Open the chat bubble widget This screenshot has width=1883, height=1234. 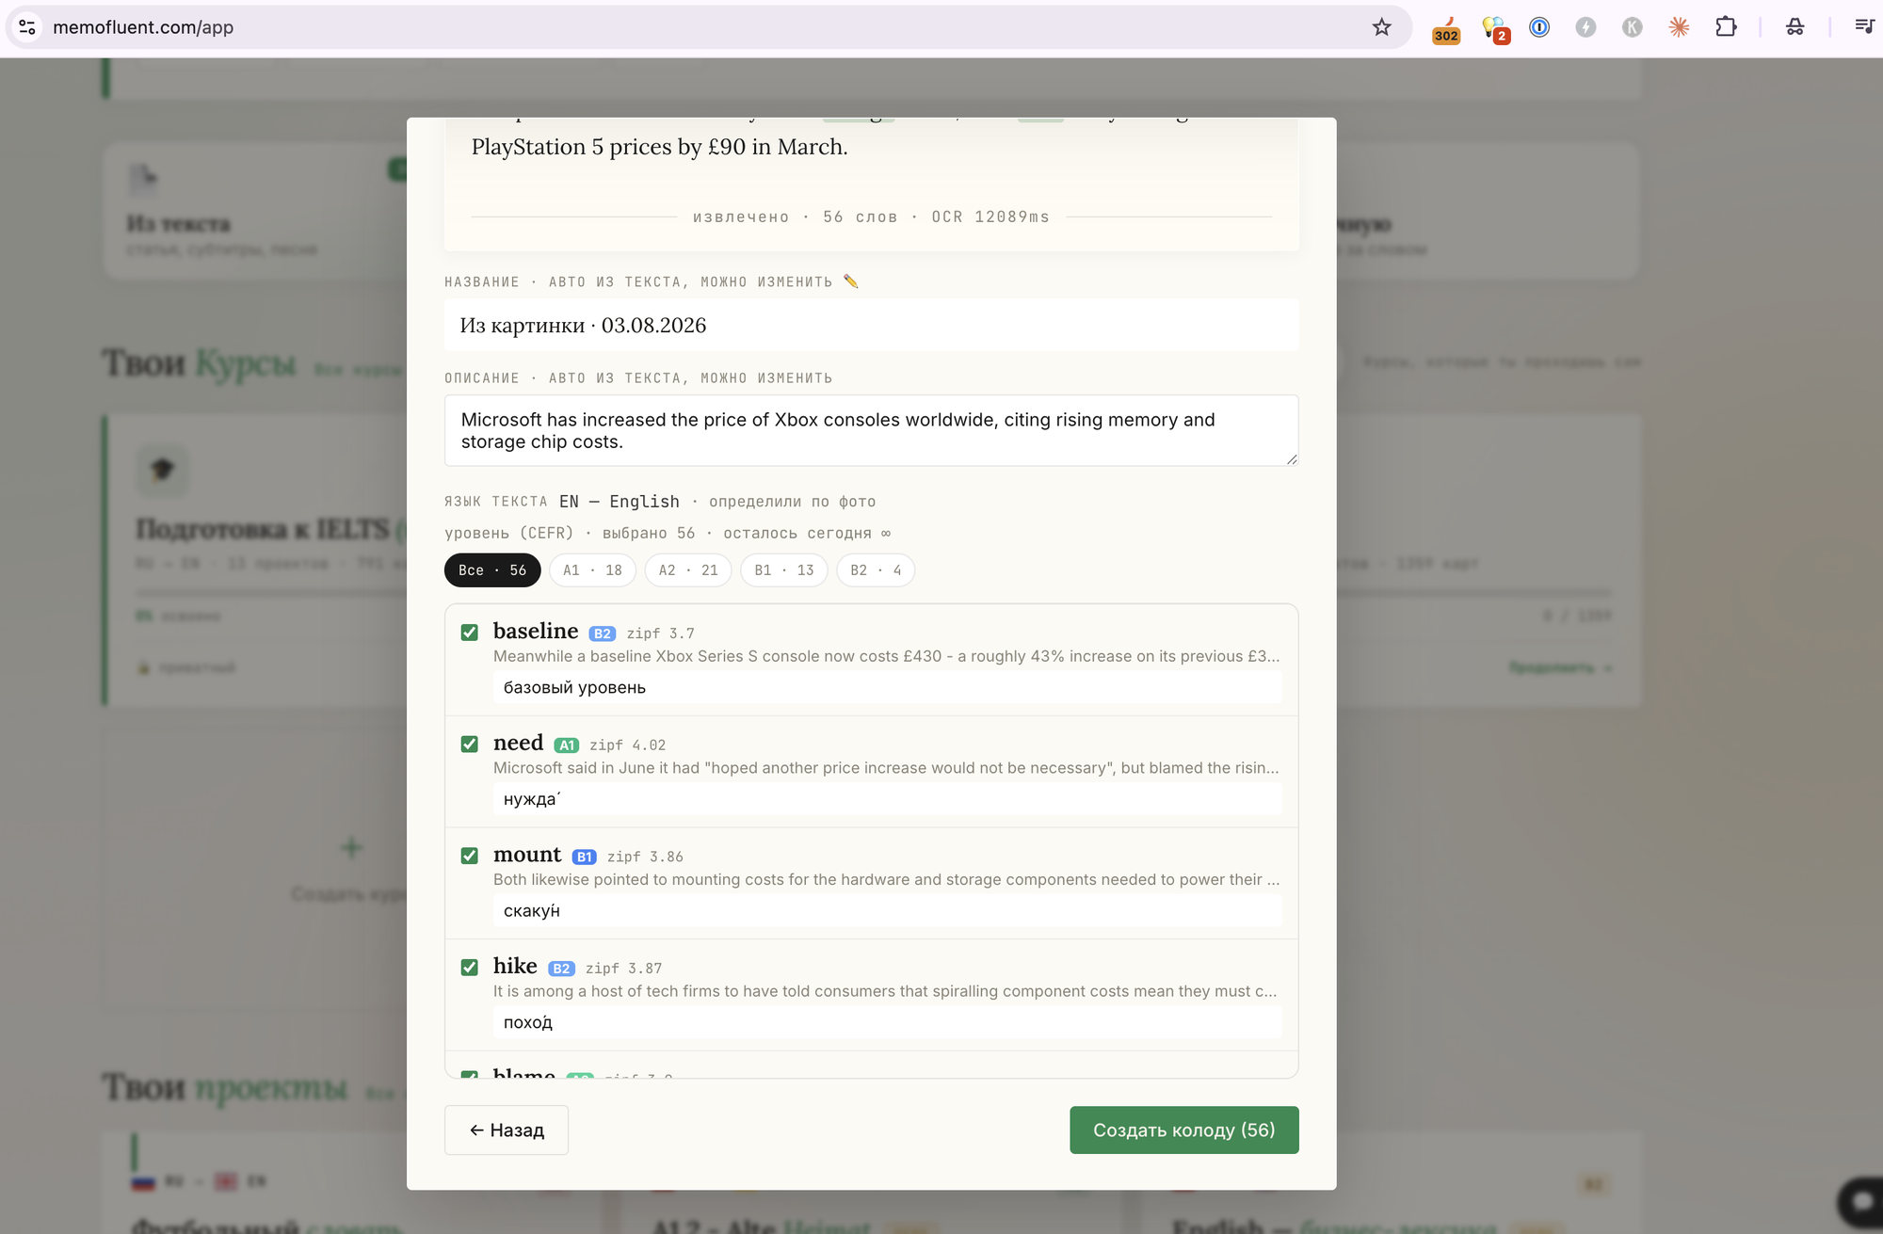point(1860,1202)
